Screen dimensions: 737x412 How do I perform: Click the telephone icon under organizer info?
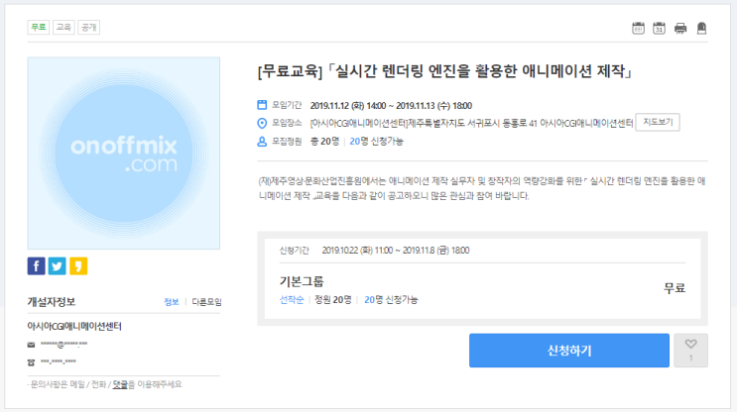[x=31, y=361]
